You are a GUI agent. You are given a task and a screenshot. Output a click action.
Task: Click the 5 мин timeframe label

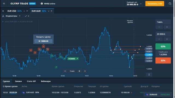point(72,71)
